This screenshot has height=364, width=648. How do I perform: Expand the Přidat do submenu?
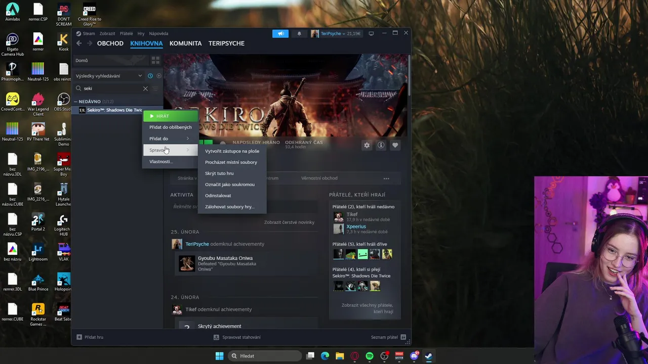coord(171,139)
